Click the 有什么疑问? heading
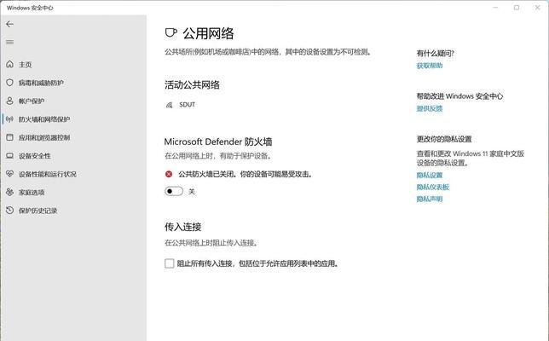This screenshot has height=341, width=549. (436, 53)
